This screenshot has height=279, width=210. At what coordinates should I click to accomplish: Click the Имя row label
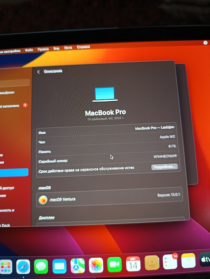42,133
